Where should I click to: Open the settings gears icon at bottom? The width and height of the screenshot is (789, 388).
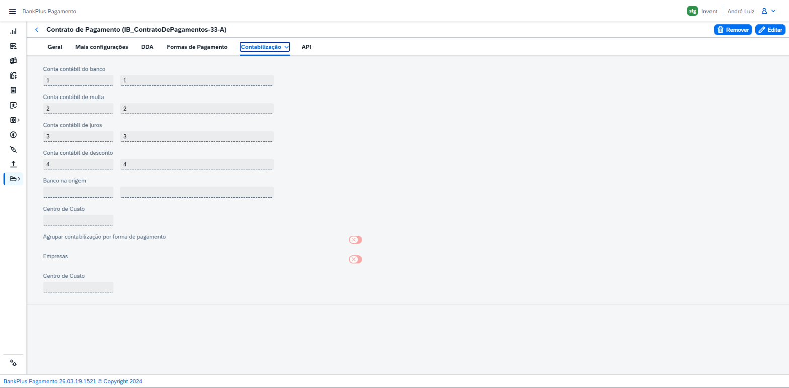pyautogui.click(x=13, y=363)
